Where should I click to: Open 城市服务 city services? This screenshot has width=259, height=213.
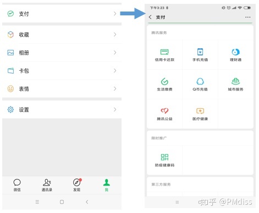pyautogui.click(x=235, y=85)
